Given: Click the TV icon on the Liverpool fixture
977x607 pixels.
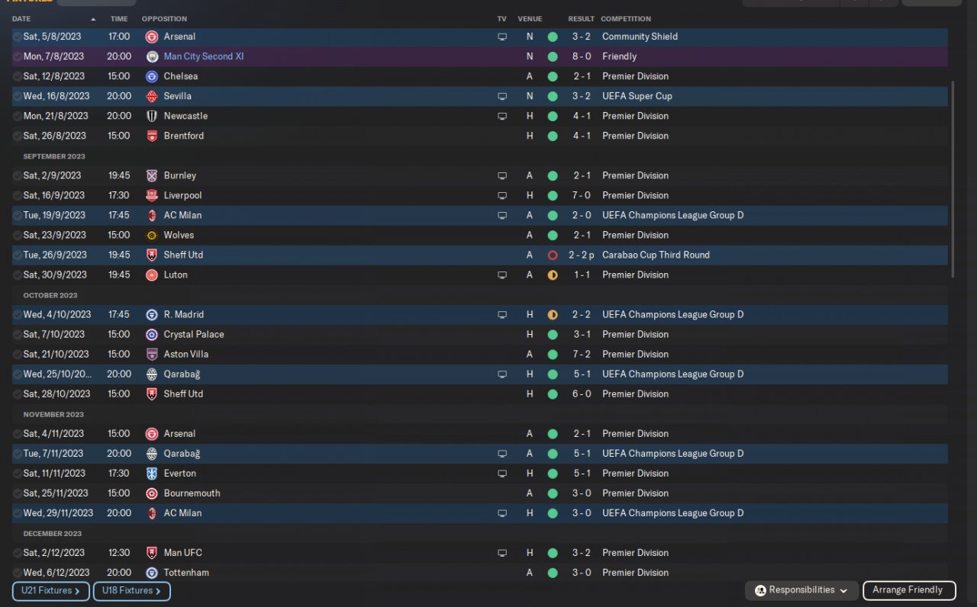Looking at the screenshot, I should [x=502, y=195].
